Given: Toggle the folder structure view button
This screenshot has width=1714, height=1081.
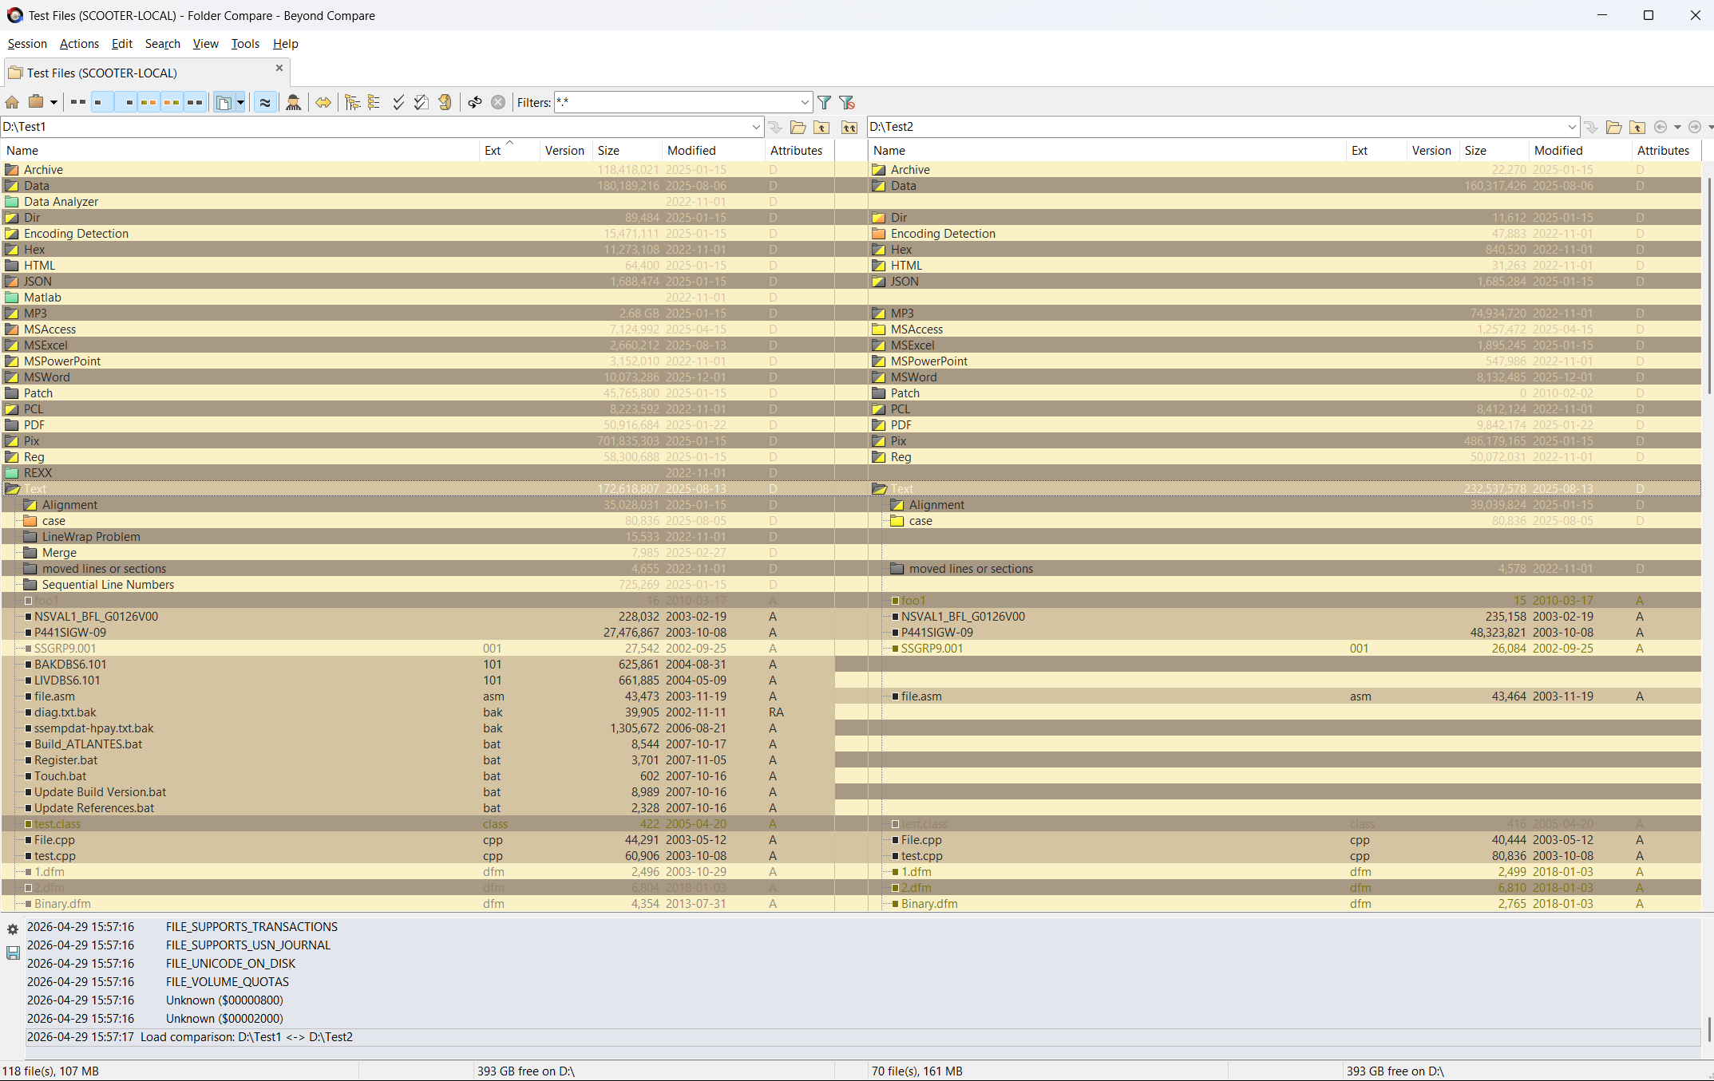Looking at the screenshot, I should 224,102.
